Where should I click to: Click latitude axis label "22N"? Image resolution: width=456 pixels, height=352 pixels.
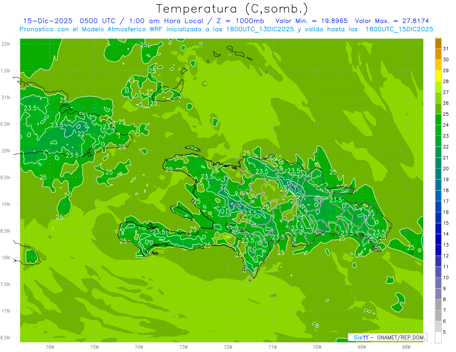pyautogui.click(x=6, y=44)
